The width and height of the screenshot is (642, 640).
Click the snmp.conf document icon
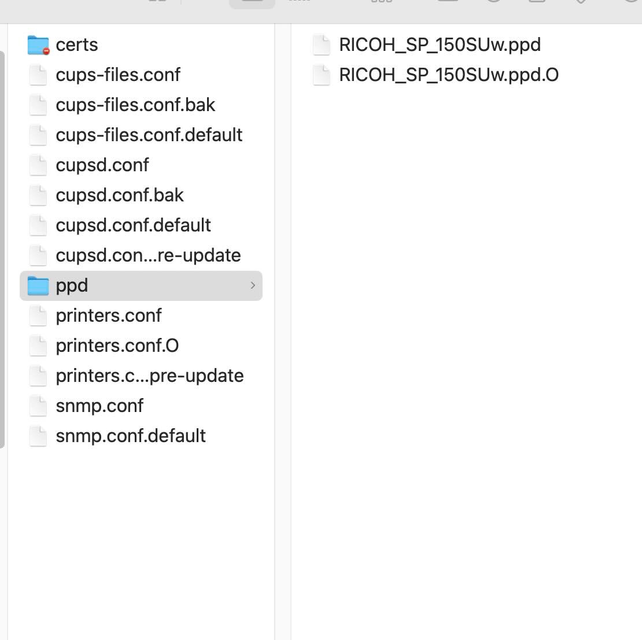(x=38, y=406)
